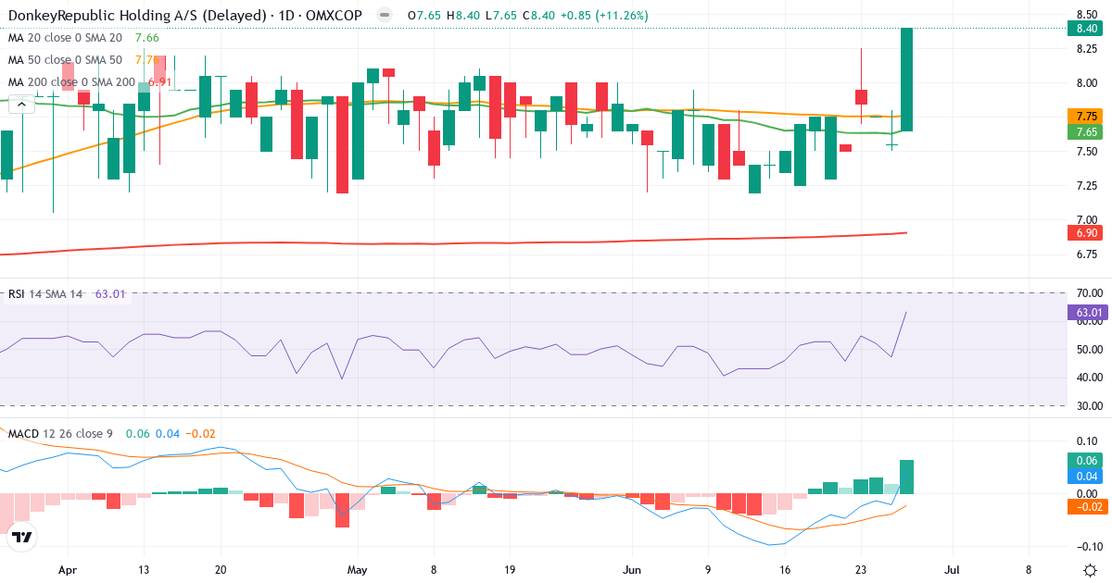
Task: Click the 0.10 MACD axis label
Action: tap(1087, 441)
